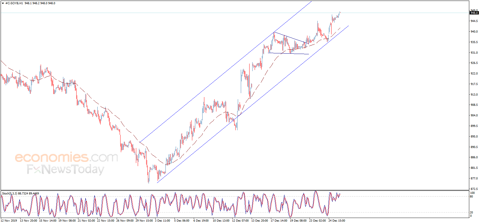Click the 26 Nov 09:00 time label

(x=125, y=221)
